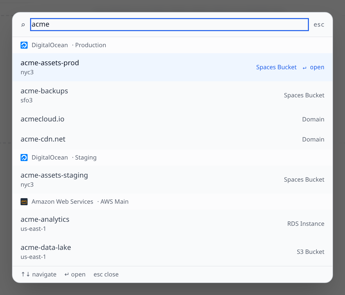The height and width of the screenshot is (295, 345).
Task: Click the open hint in the footer
Action: [75, 274]
